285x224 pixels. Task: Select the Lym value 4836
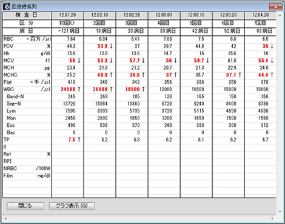[263, 111]
